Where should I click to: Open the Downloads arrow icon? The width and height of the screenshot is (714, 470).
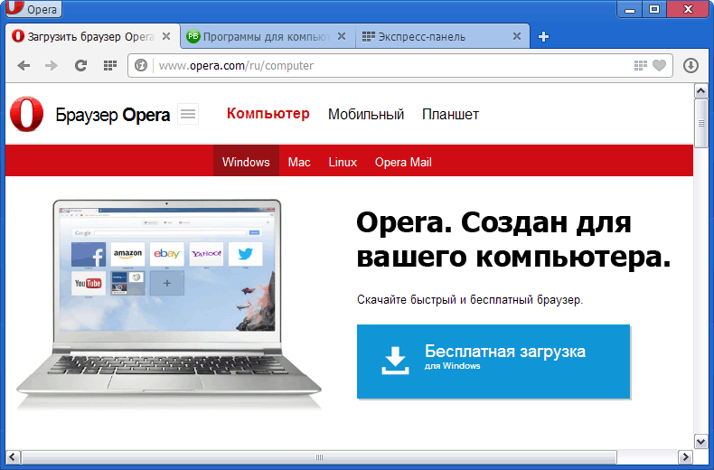(691, 66)
